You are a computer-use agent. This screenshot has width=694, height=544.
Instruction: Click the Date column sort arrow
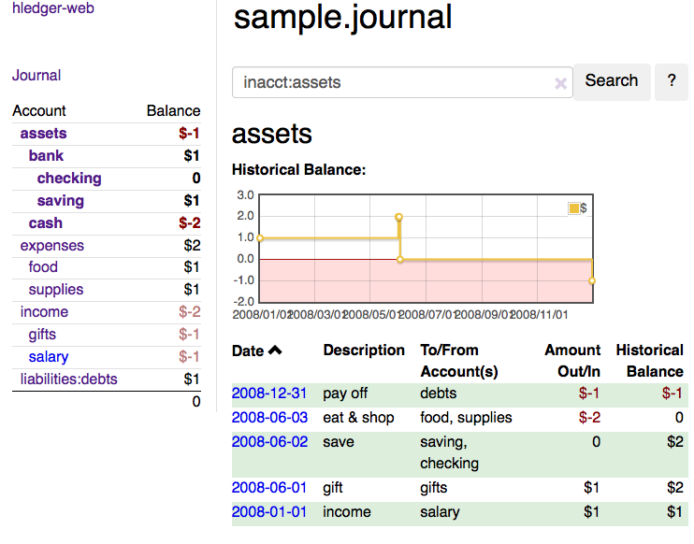point(275,351)
